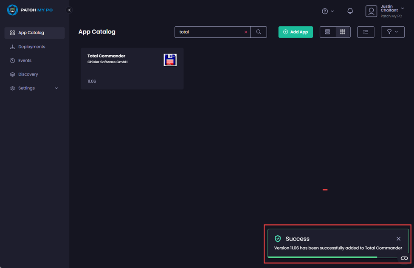Switch catalog to grid view
The image size is (414, 268).
[x=343, y=32]
